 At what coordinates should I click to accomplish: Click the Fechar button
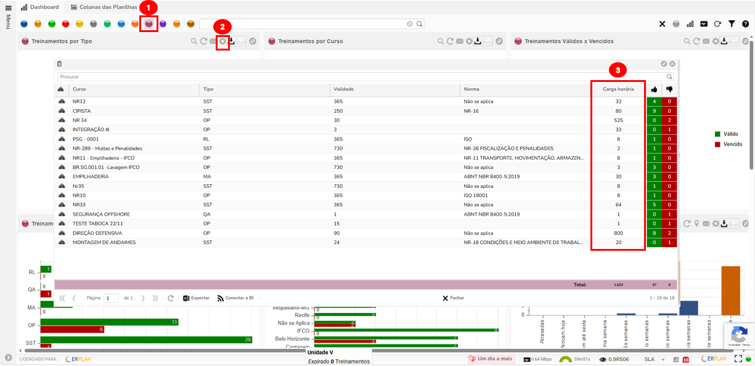click(453, 298)
